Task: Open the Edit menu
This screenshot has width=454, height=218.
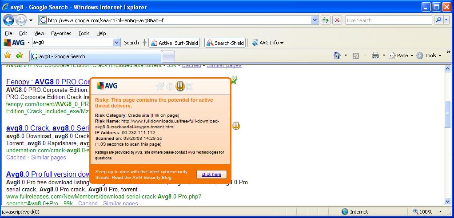Action: coord(23,33)
